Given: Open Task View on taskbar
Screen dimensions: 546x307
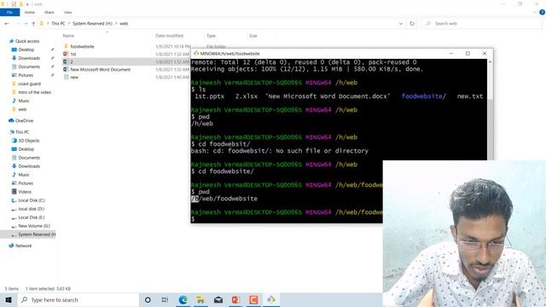Looking at the screenshot, I should 165,299.
